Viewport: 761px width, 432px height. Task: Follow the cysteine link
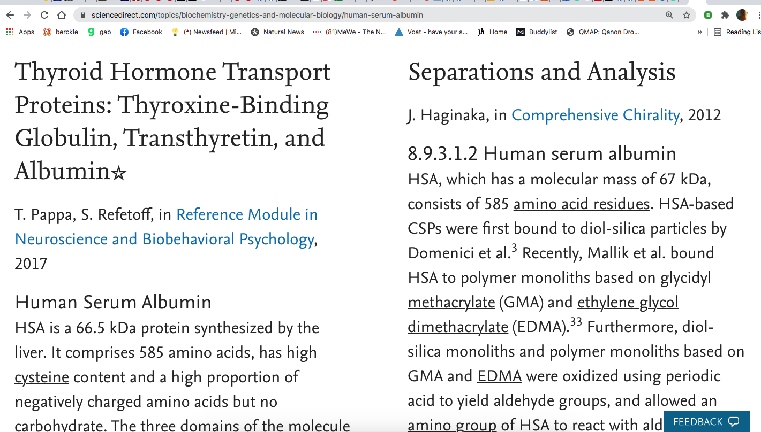pyautogui.click(x=42, y=377)
